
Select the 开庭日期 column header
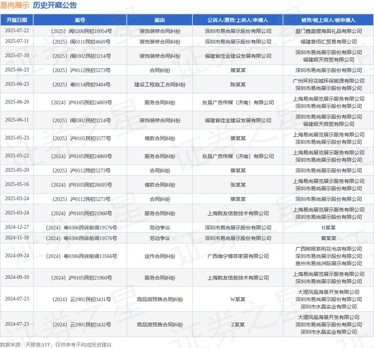pyautogui.click(x=17, y=20)
